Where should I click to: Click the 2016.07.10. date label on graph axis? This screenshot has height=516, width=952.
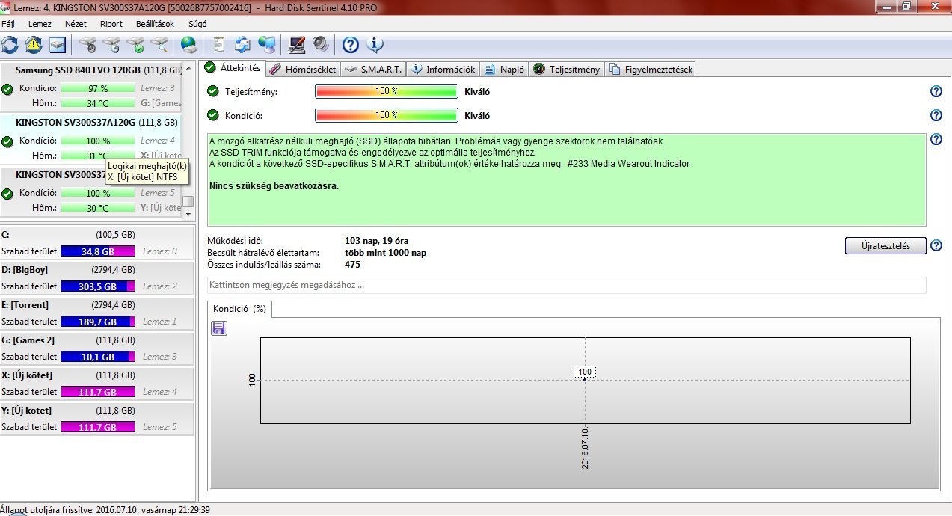point(586,449)
